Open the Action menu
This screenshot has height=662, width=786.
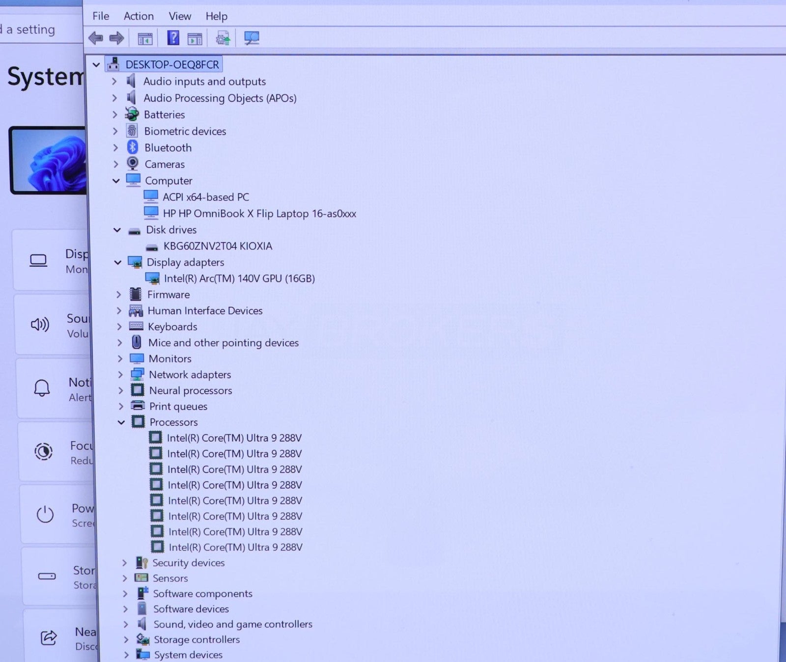click(139, 16)
